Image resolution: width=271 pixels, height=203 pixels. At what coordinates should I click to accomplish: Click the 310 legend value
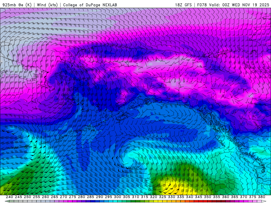click(x=135, y=197)
